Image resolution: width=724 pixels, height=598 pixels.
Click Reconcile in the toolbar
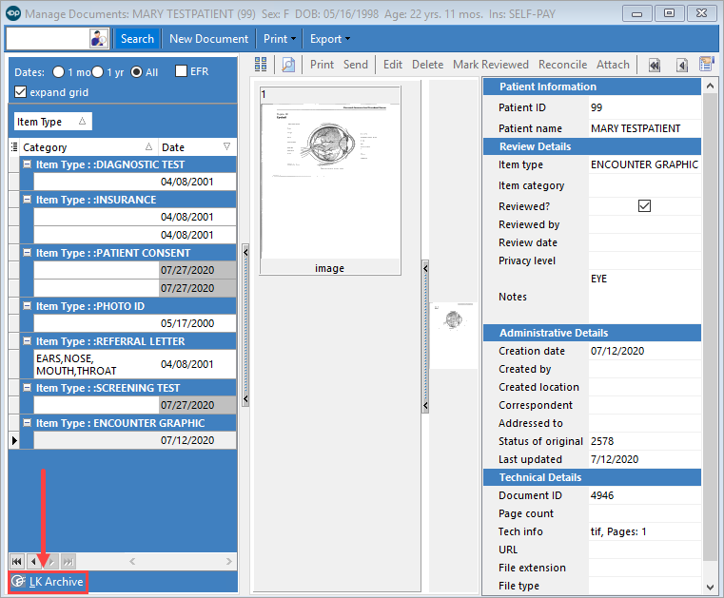tap(562, 65)
